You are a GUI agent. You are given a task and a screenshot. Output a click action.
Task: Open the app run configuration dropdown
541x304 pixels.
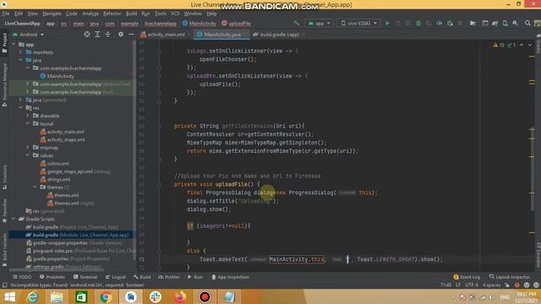(320, 24)
